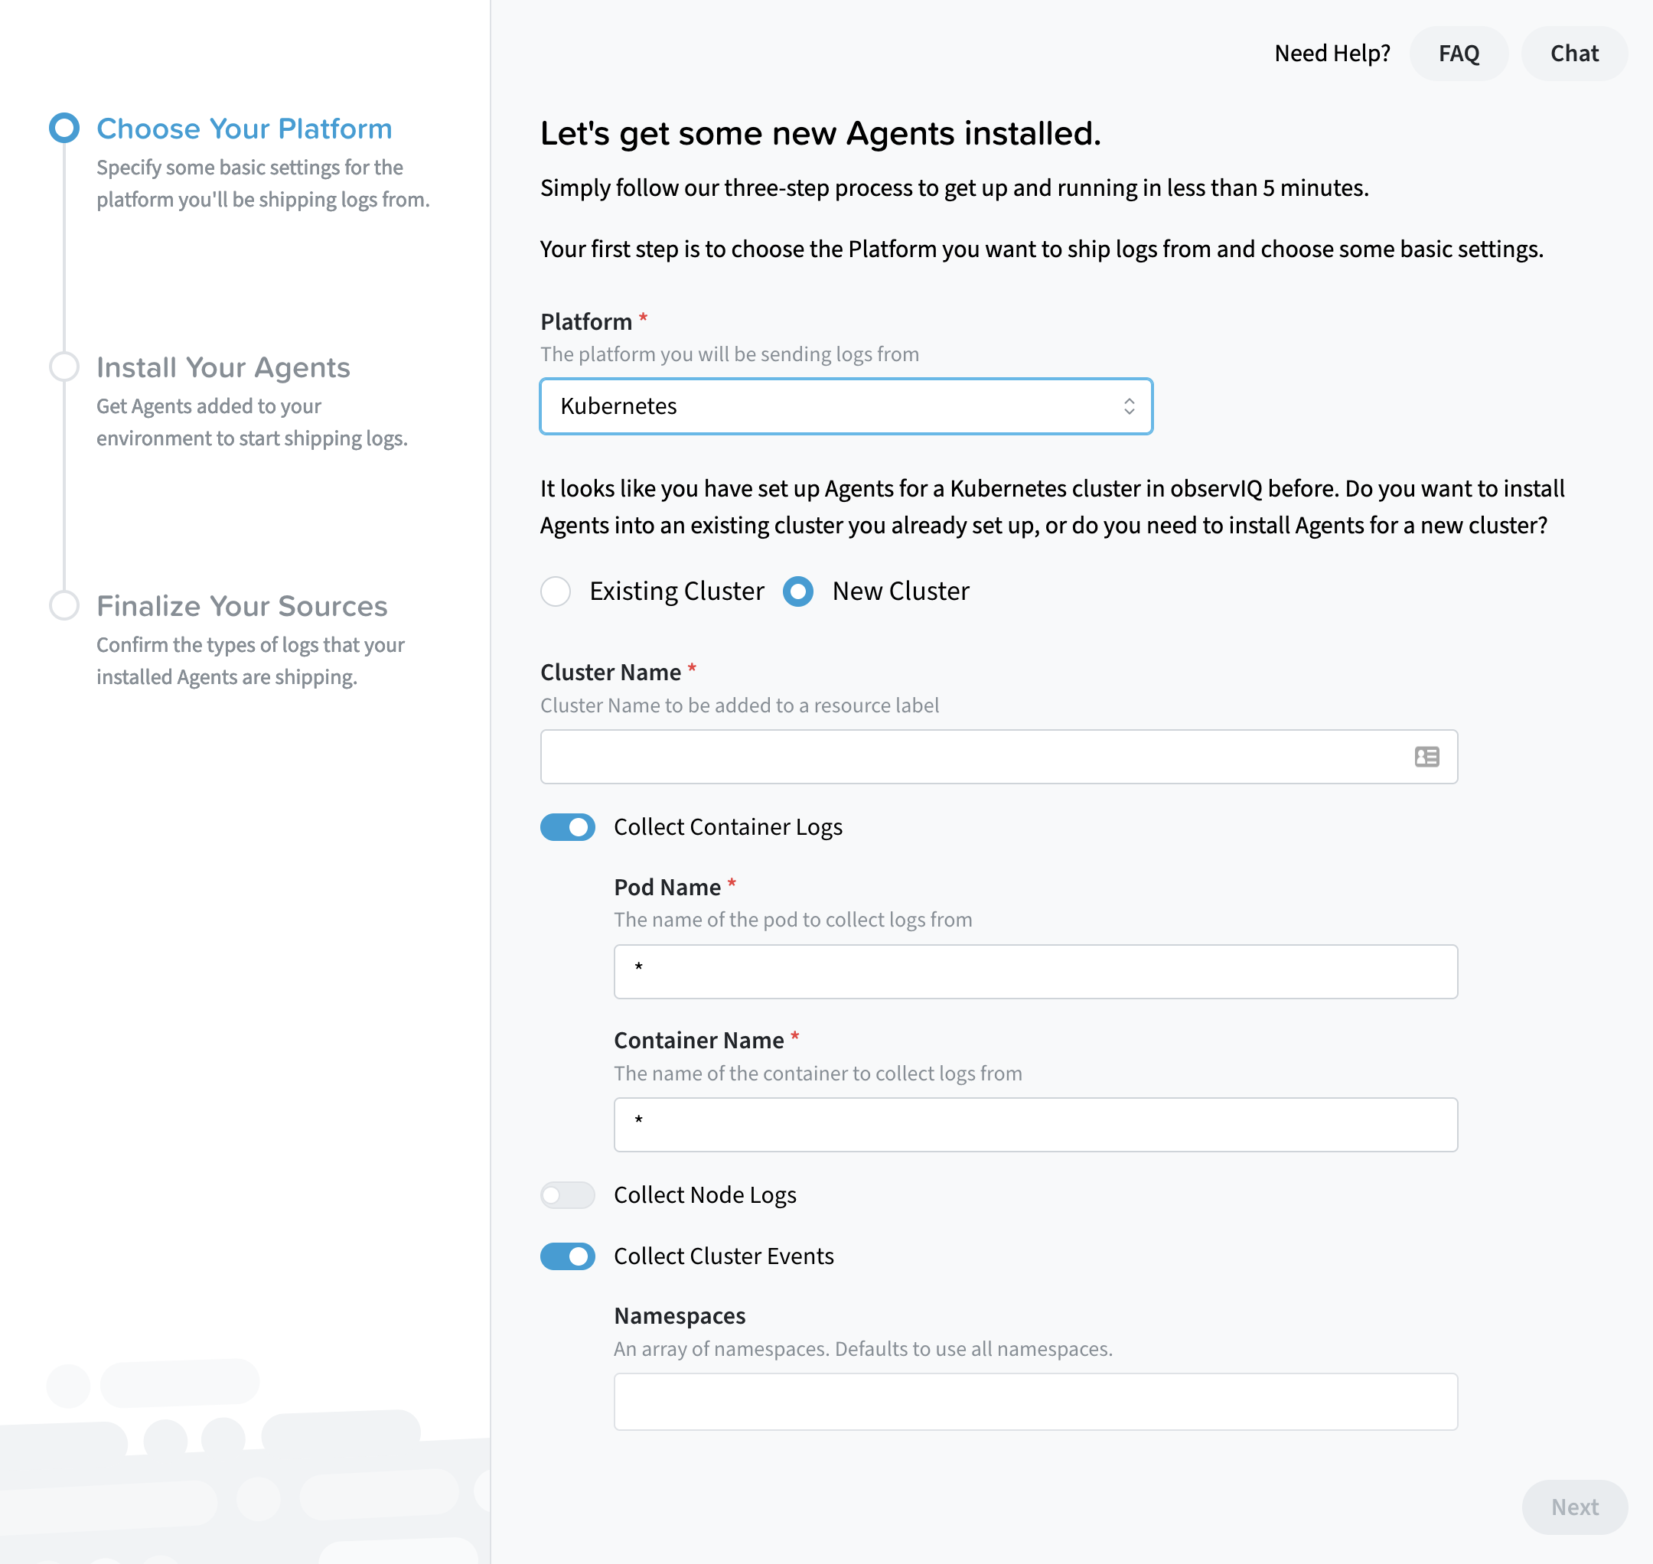Click the Choose Your Platform step circle

[64, 129]
